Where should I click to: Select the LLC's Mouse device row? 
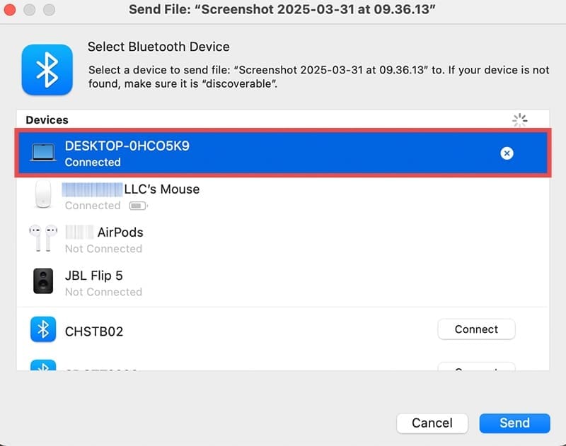click(x=283, y=196)
